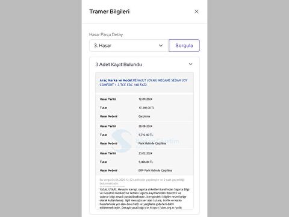Select the 28.08.2024 damage date entry
The image size is (289, 217).
tap(145, 127)
